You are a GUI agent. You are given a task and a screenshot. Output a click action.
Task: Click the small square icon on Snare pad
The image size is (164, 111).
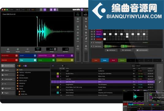point(35,56)
